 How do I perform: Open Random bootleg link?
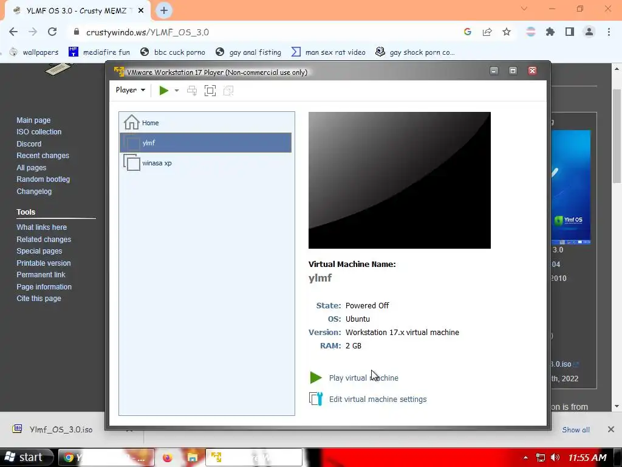pyautogui.click(x=43, y=179)
